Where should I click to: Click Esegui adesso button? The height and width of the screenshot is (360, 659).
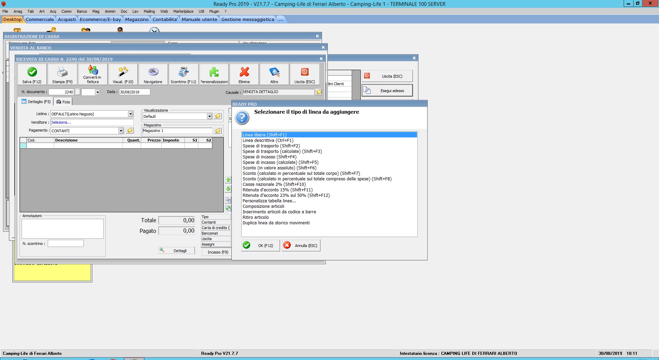[387, 91]
